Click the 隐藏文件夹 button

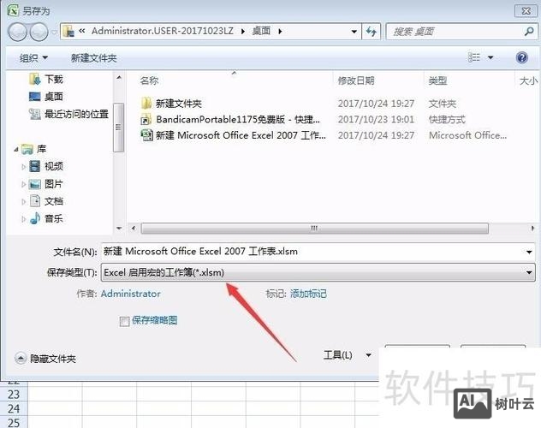[45, 359]
